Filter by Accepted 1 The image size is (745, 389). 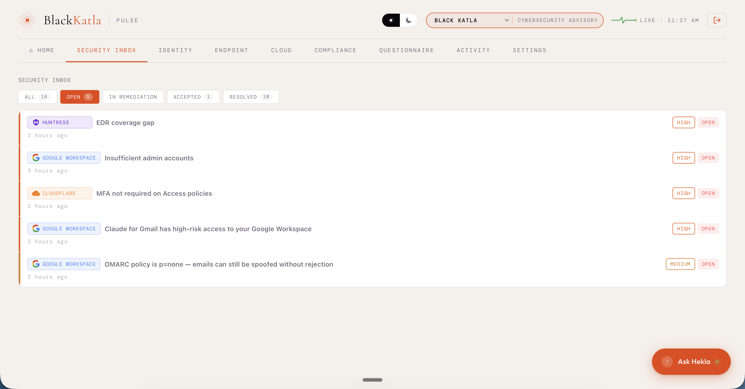(193, 97)
